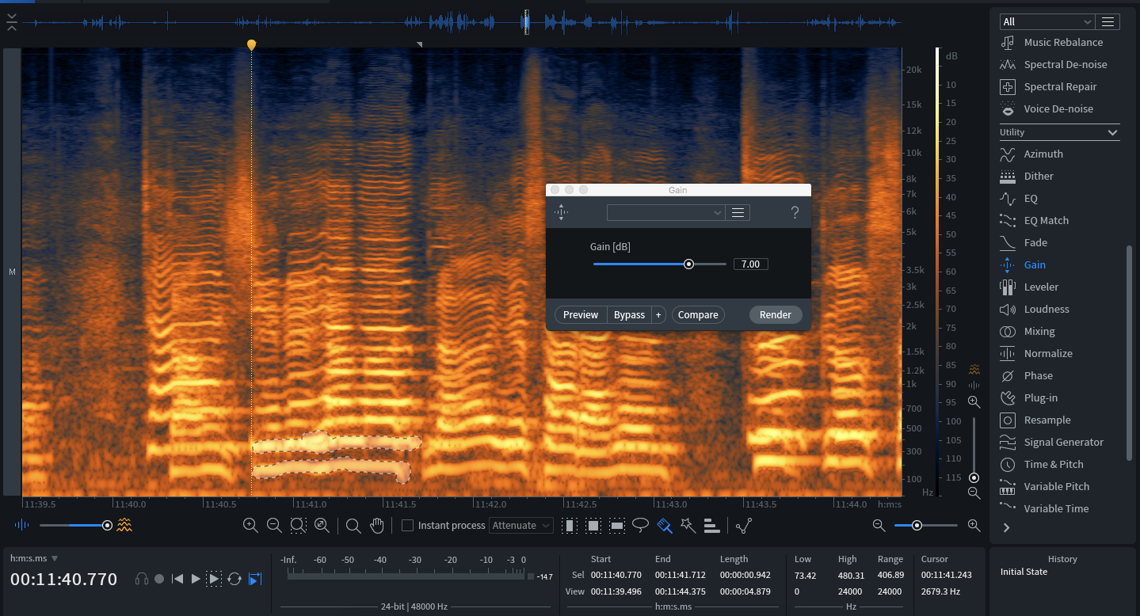Click the plus magnifier by the right zoom slider
Screen dimensions: 1140x616
(974, 525)
